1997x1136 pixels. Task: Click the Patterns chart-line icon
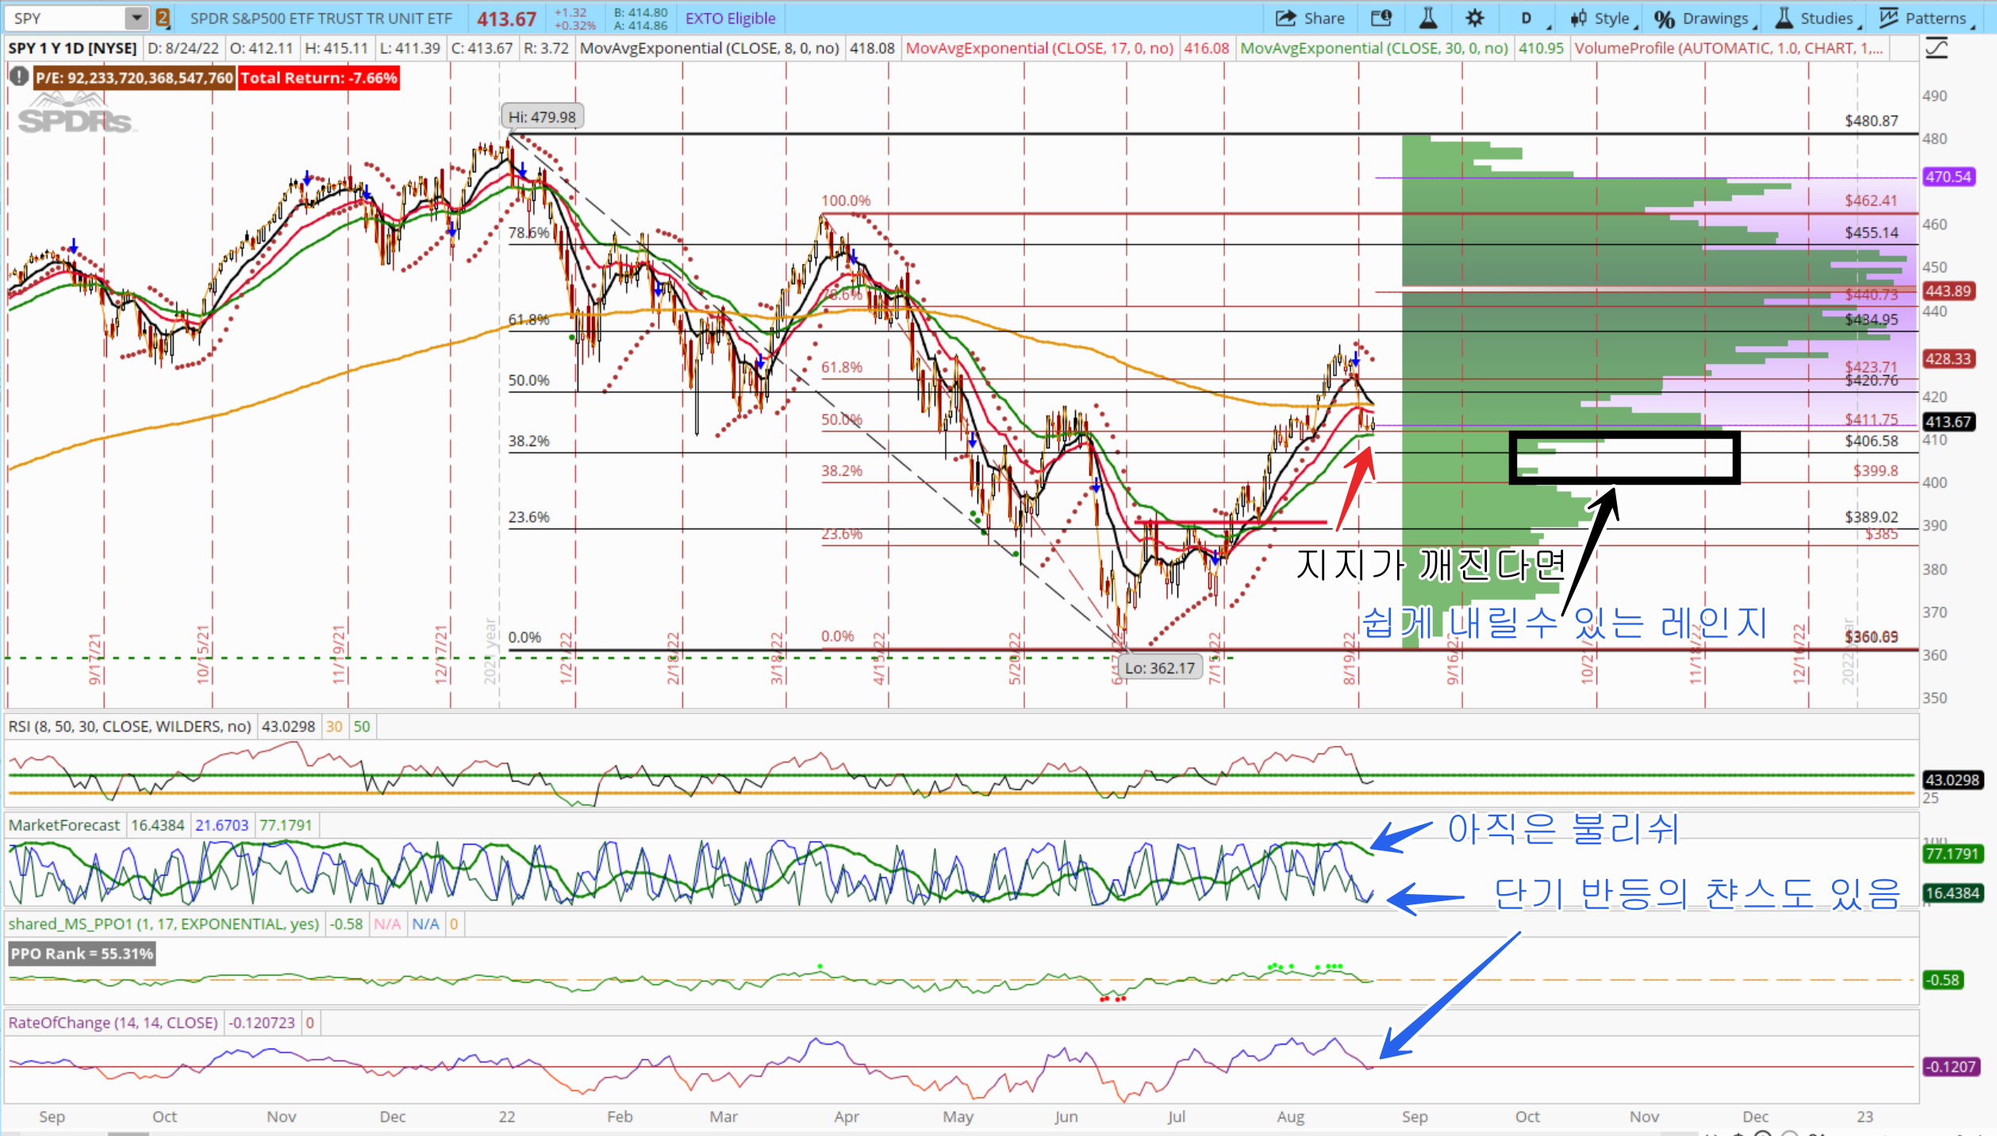point(1889,18)
